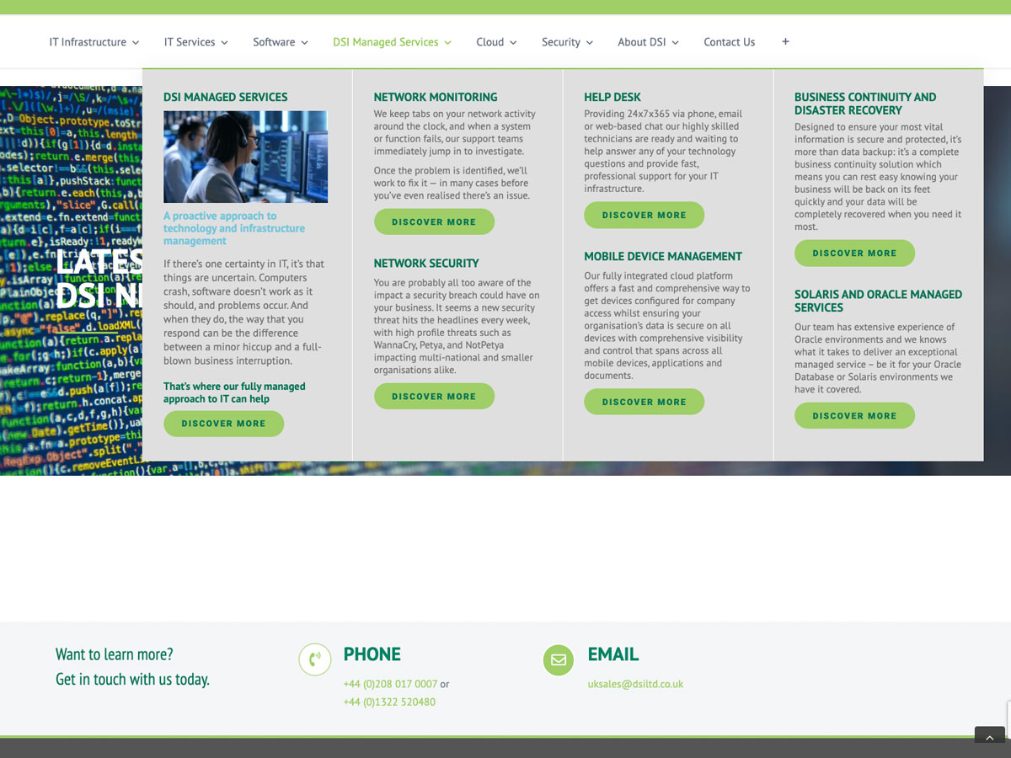The image size is (1011, 758).
Task: Click 'Want to learn more?' text
Action: click(x=114, y=654)
